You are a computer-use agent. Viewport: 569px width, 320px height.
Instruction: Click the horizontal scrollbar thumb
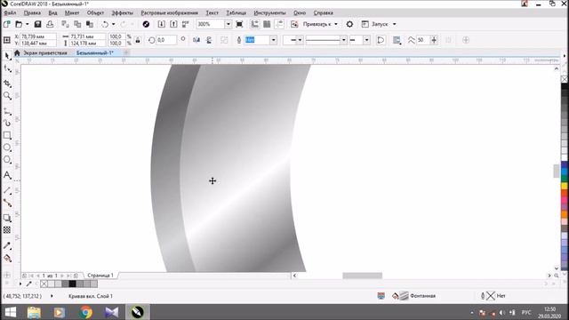pyautogui.click(x=362, y=276)
